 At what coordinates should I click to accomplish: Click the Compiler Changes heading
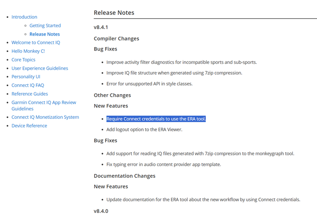116,39
